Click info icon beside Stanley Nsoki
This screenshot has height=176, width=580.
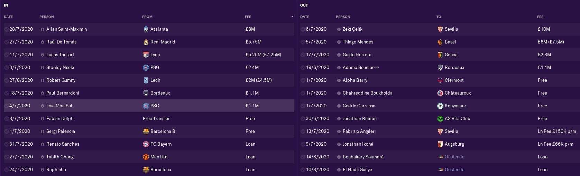click(43, 68)
